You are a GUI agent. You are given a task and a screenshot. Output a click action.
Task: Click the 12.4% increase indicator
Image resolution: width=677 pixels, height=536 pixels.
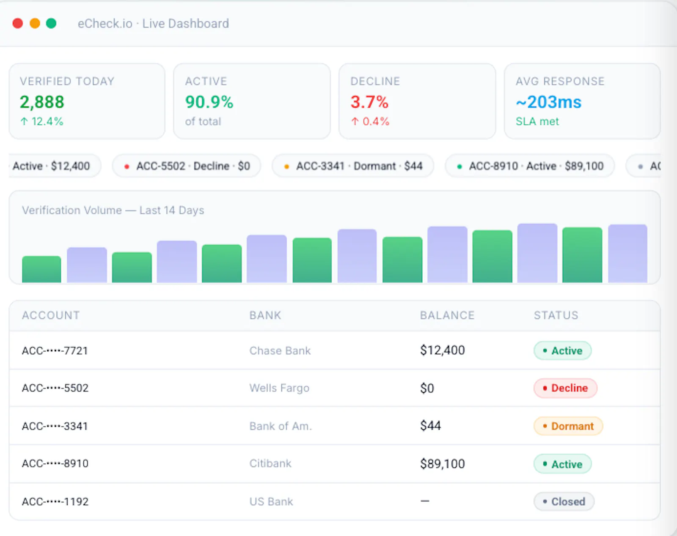click(41, 122)
